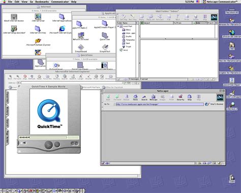Switch to the History side tab in Internet Explorer
The image size is (241, 193).
7,111
